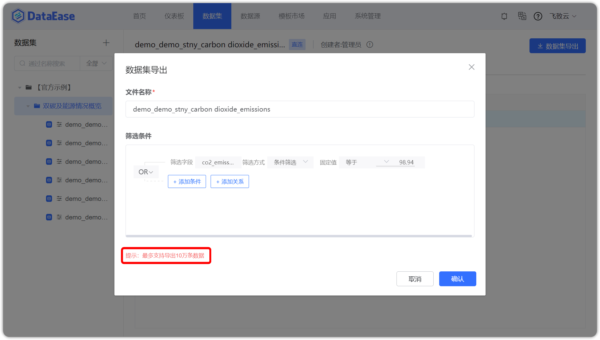Click the database icon of the first demo dataset

coord(49,124)
